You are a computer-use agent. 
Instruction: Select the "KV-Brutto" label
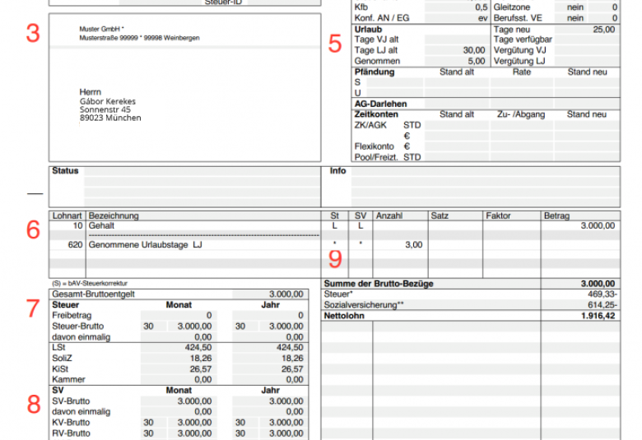click(x=71, y=423)
